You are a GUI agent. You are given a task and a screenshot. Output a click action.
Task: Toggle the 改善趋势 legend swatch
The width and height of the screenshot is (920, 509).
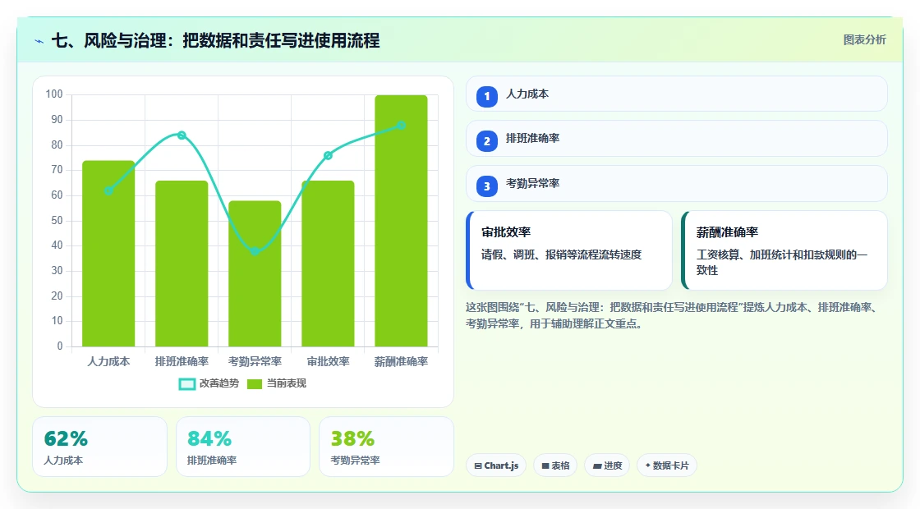187,384
